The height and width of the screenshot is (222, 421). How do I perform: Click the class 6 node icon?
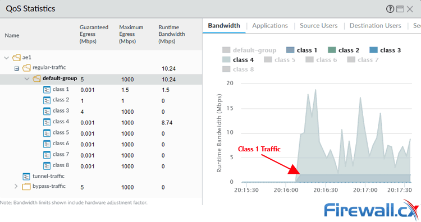pyautogui.click(x=47, y=144)
